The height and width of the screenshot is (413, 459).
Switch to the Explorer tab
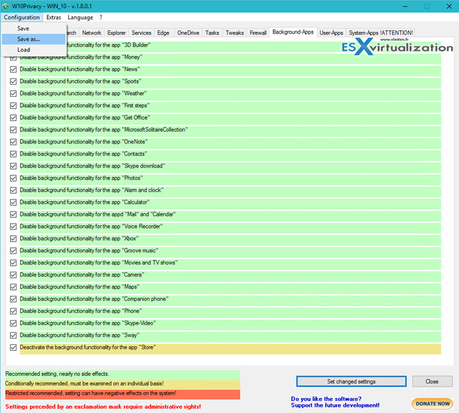[117, 33]
